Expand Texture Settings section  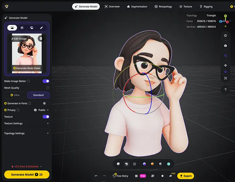(27, 123)
